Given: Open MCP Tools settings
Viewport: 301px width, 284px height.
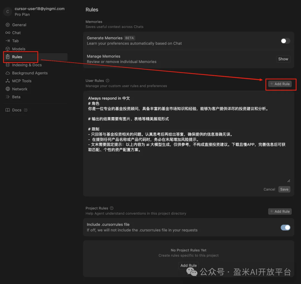Looking at the screenshot, I should 22,81.
